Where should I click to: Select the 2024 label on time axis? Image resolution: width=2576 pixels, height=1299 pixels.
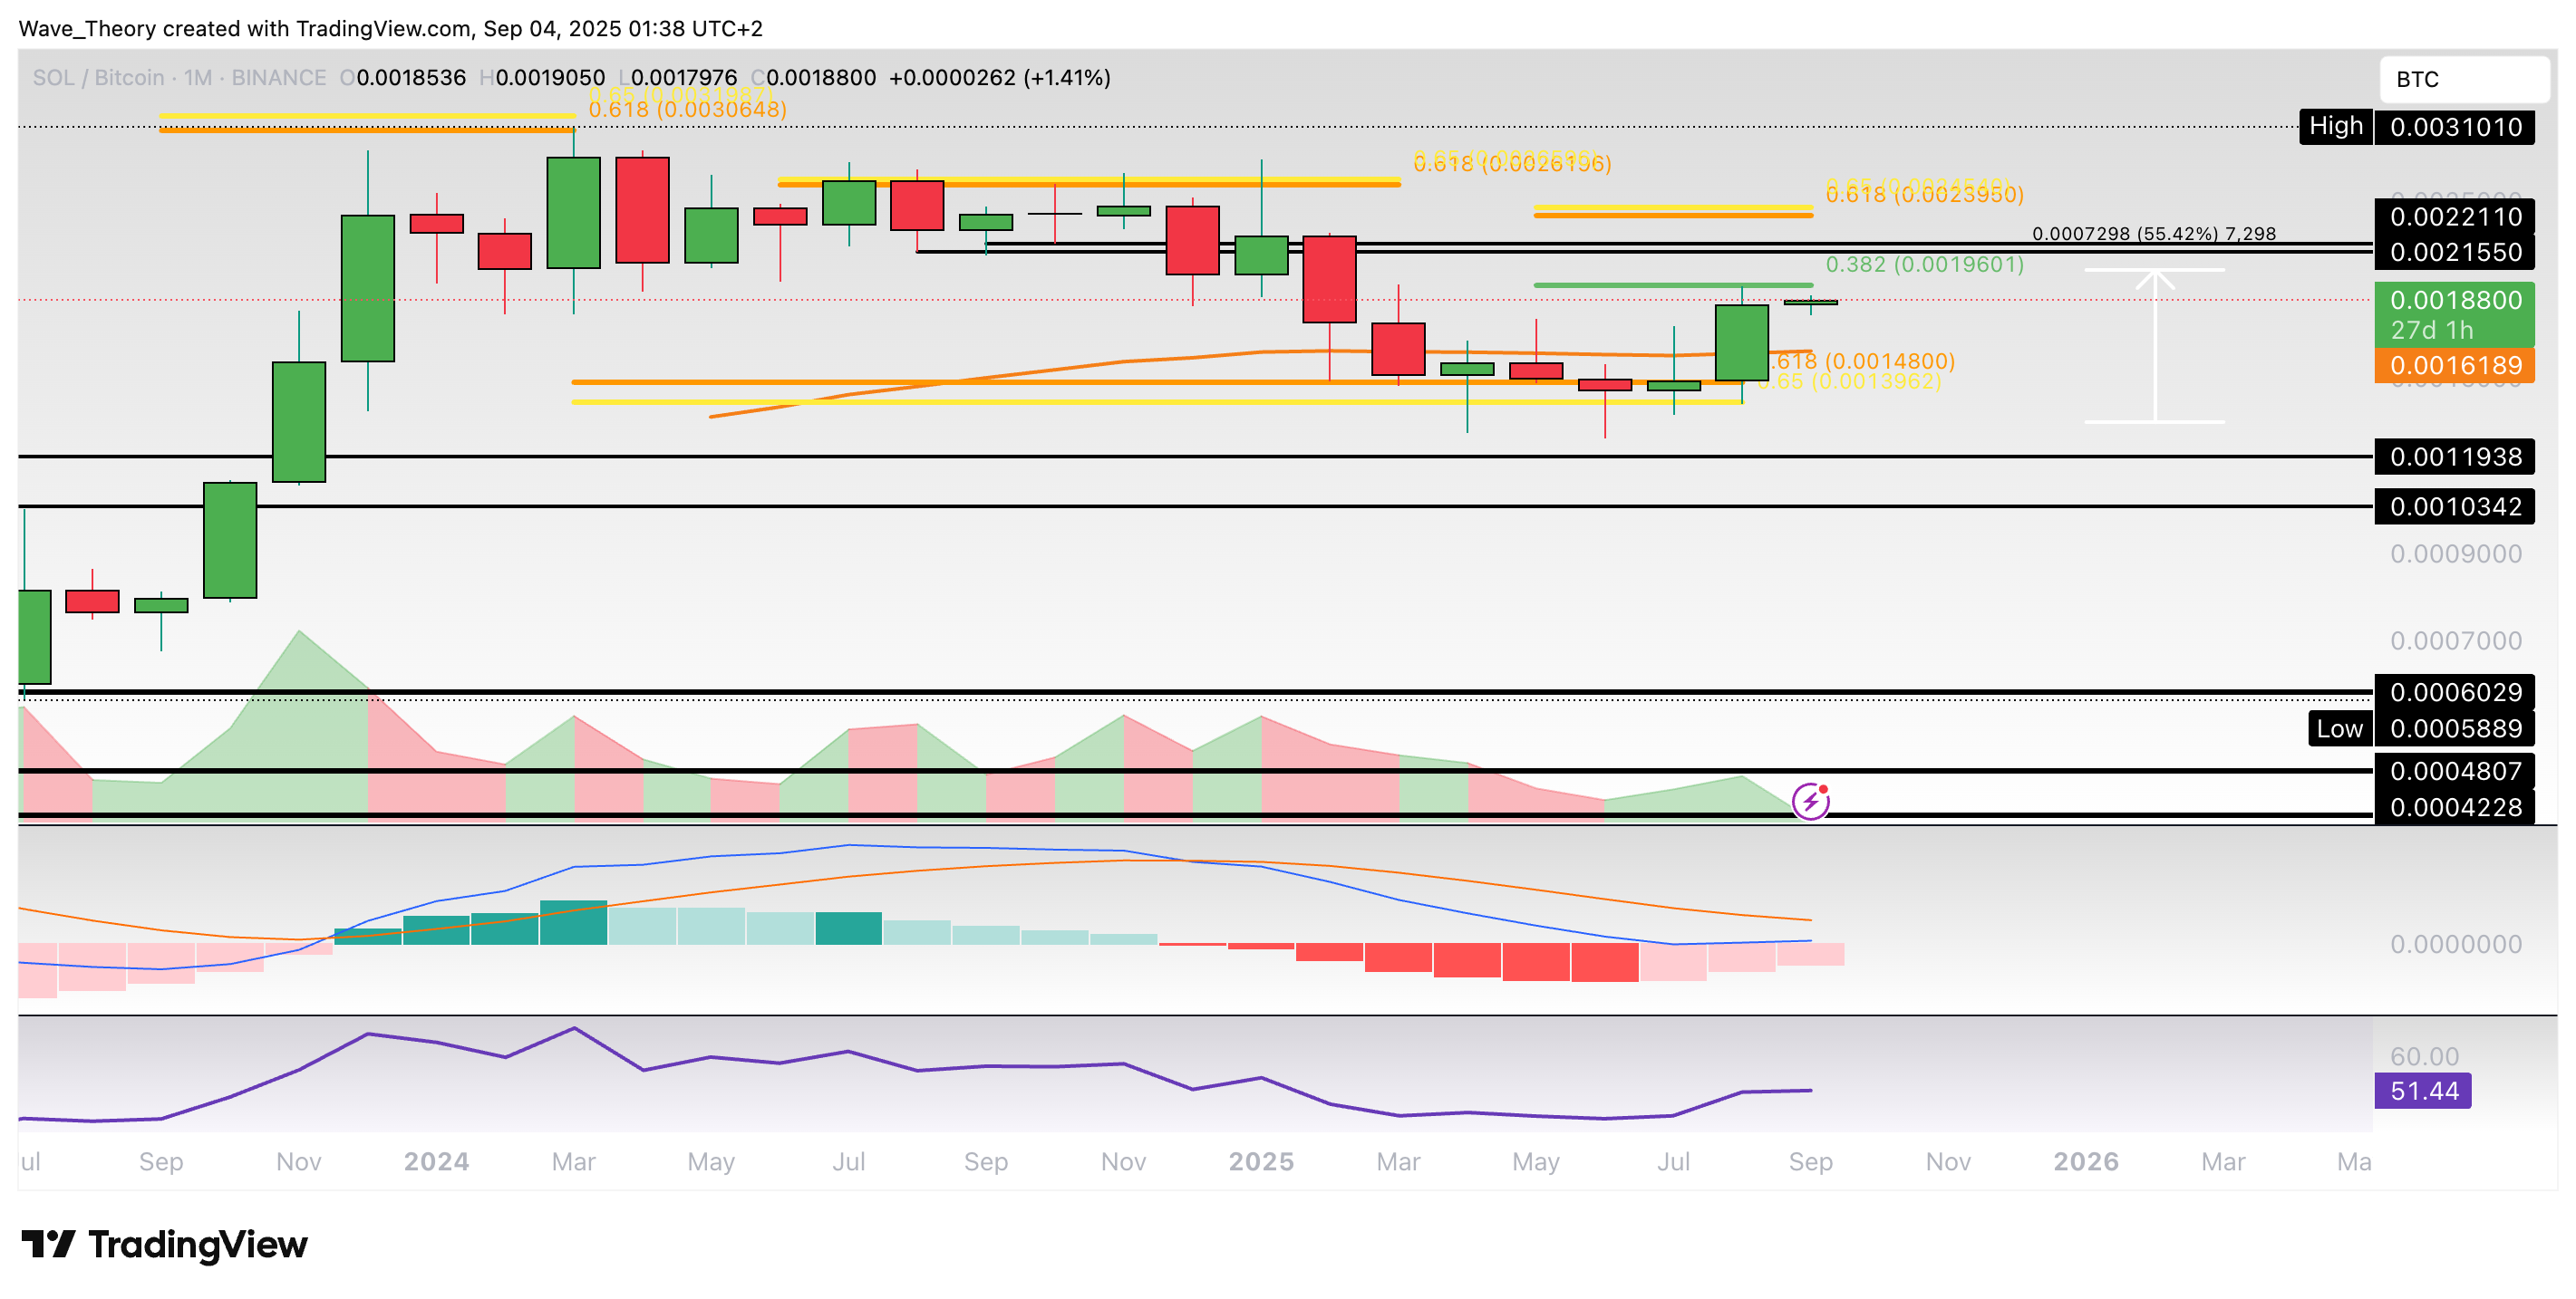point(436,1161)
